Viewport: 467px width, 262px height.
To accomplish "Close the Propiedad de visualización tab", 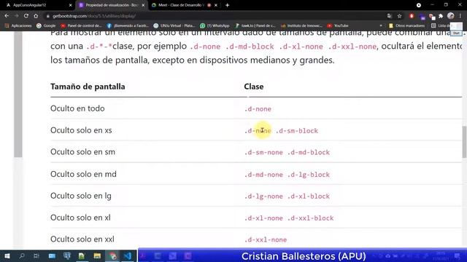I will pos(143,5).
